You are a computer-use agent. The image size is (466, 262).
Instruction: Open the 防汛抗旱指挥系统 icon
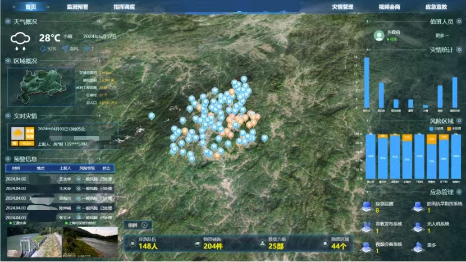pyautogui.click(x=417, y=206)
